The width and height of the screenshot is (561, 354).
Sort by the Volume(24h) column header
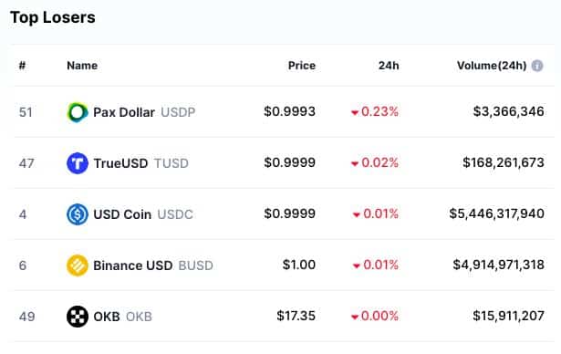point(492,66)
